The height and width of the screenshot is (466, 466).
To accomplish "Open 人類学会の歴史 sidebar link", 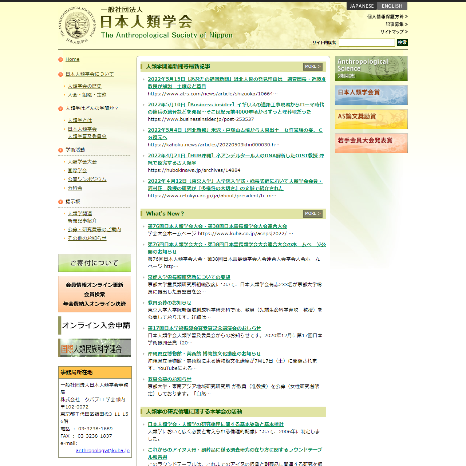I will [84, 86].
